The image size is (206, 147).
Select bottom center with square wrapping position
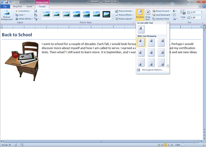(x=151, y=62)
